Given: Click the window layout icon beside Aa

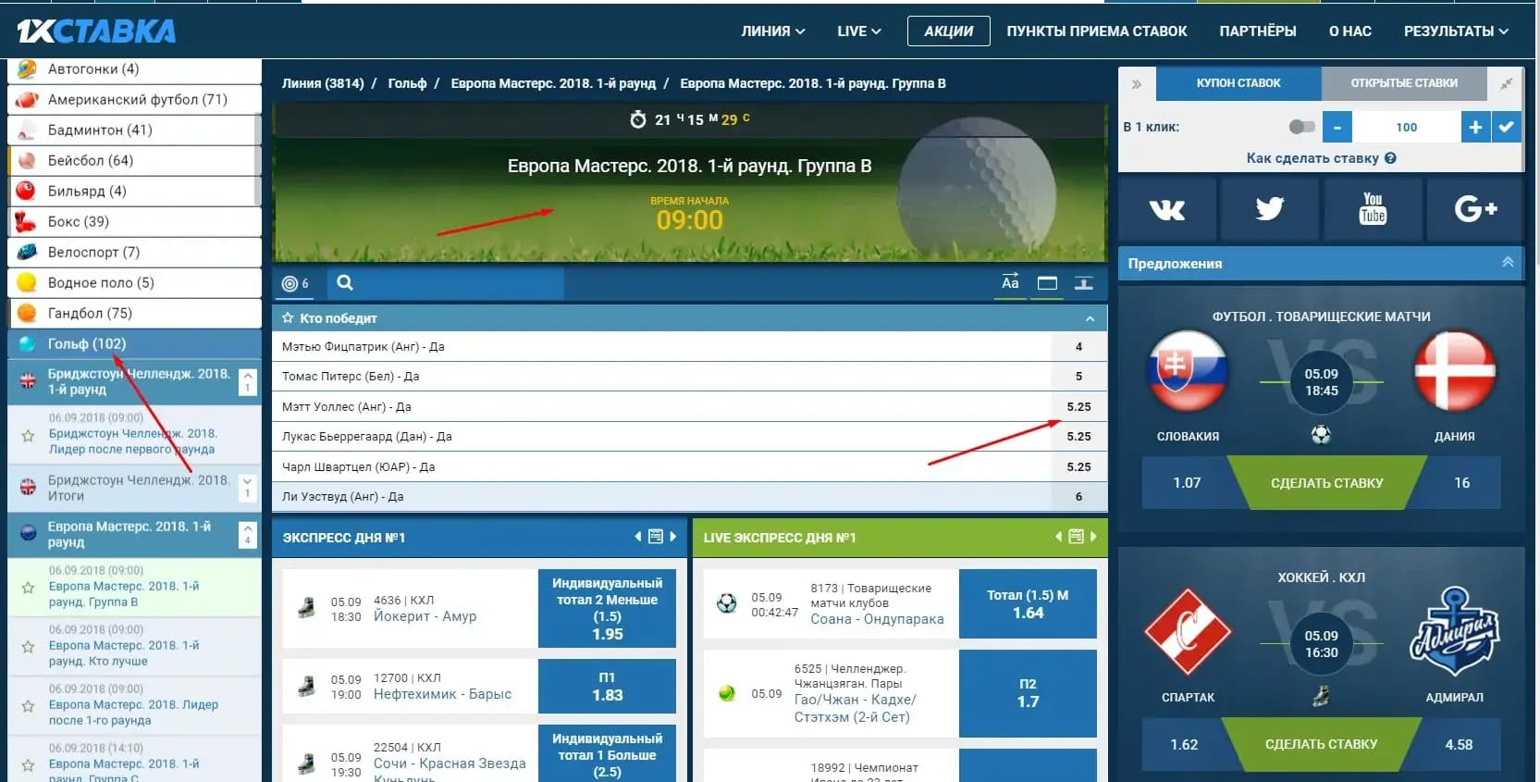Looking at the screenshot, I should (1047, 283).
